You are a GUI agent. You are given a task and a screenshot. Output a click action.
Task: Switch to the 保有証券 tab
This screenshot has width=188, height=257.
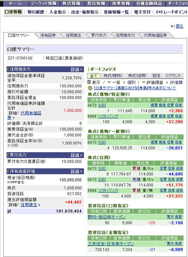click(48, 35)
